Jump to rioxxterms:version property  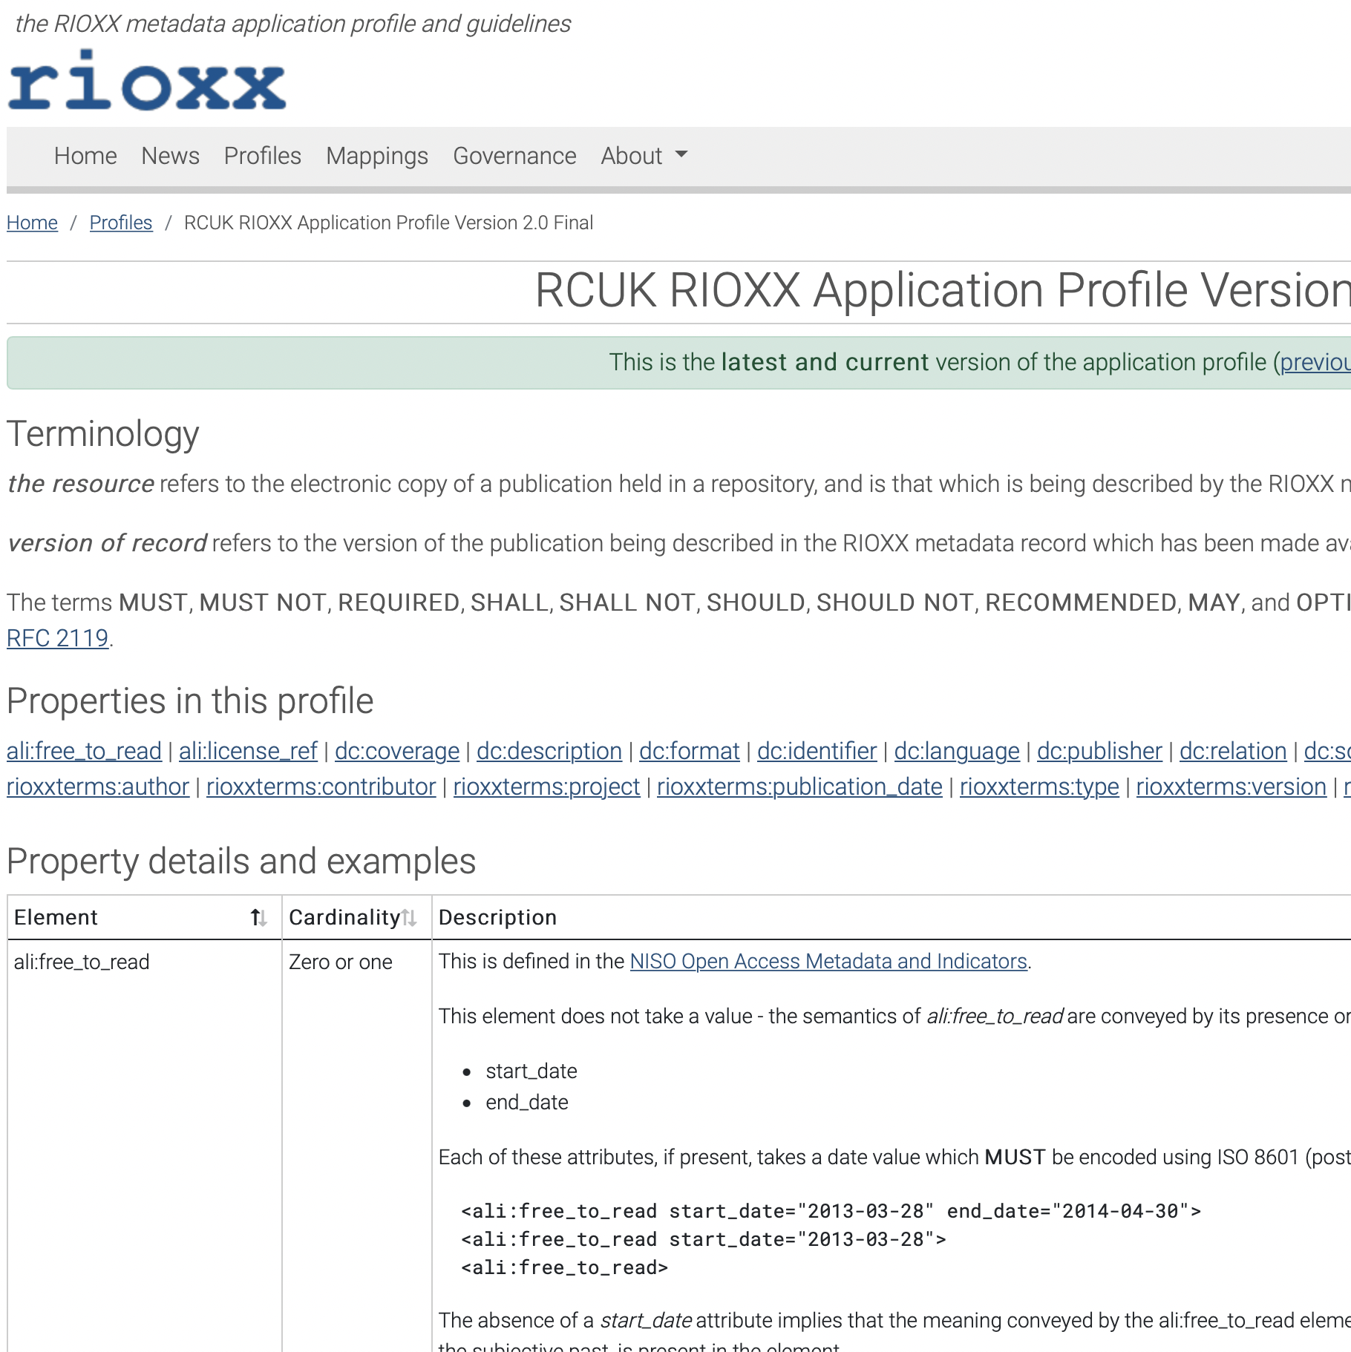point(1231,787)
